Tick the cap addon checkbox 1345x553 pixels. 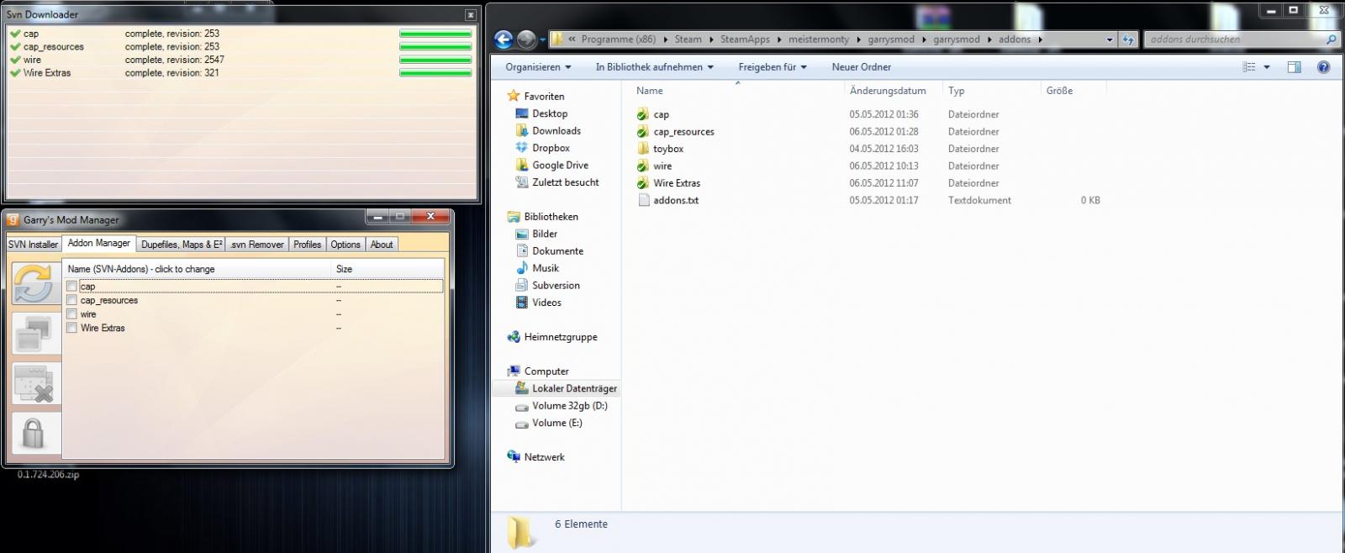[71, 287]
